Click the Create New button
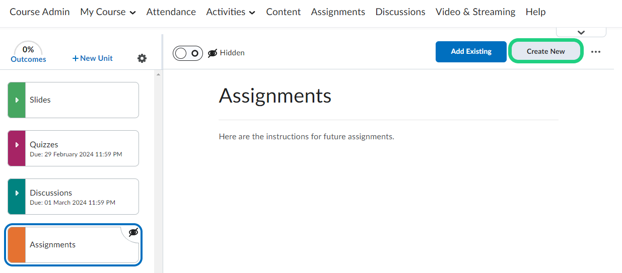Screen dimensions: 622x273 545,52
